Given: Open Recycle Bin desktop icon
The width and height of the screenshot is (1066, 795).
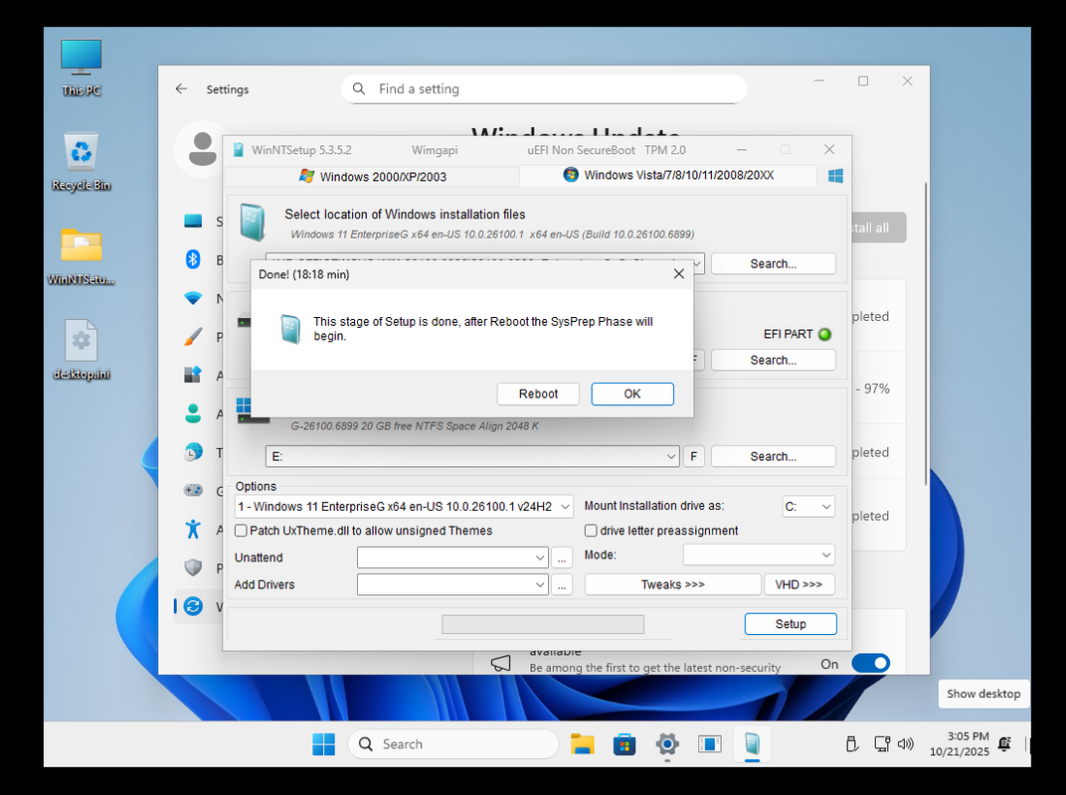Looking at the screenshot, I should coord(81,160).
